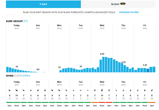Image resolution: width=159 pixels, height=110 pixels.
Task: Click Wednesday 6am downward wind arrow
Action: 95,90
